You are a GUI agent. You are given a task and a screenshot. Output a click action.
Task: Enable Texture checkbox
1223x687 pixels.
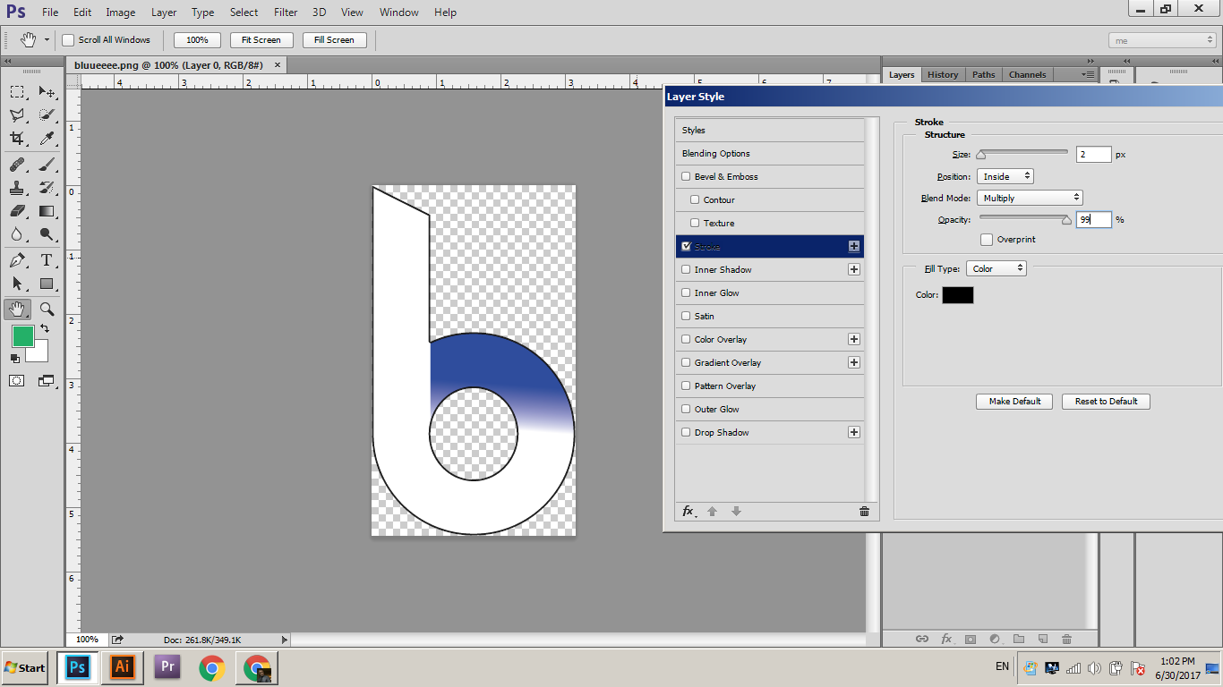[x=695, y=224]
